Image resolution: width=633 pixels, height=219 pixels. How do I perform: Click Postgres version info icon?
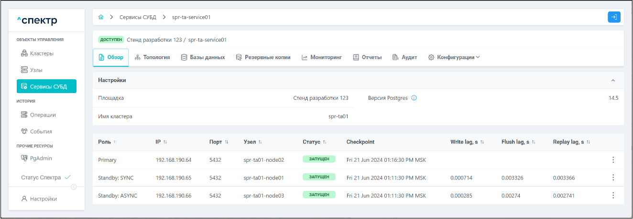(414, 98)
